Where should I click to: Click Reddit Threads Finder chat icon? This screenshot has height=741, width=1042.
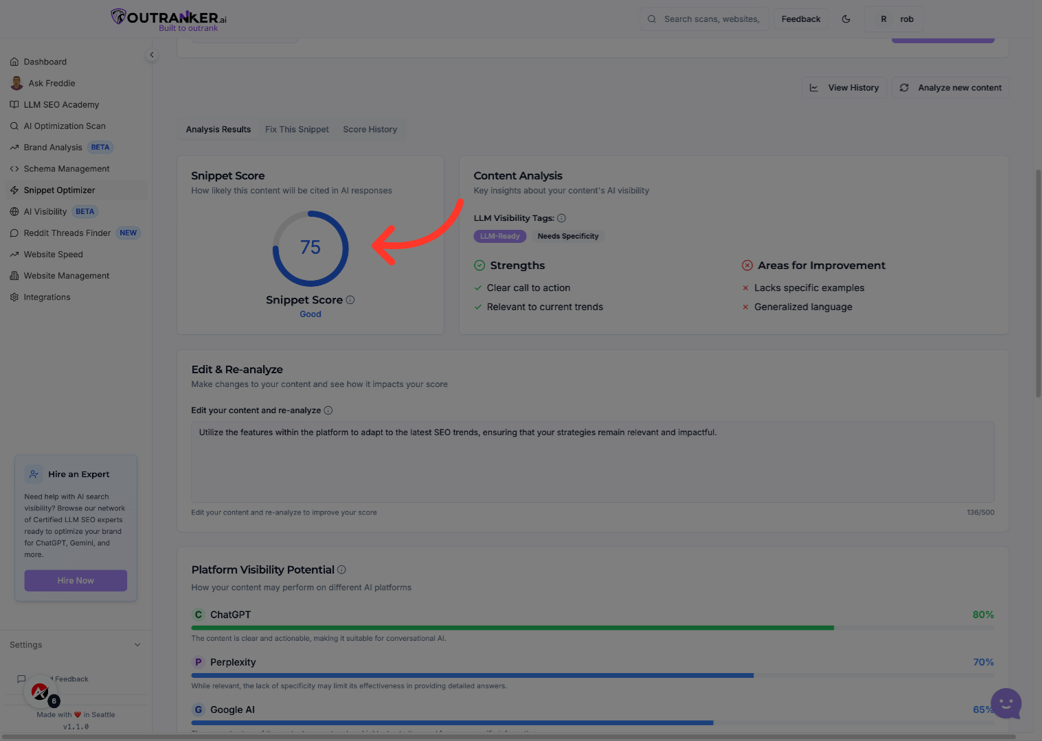click(x=14, y=233)
